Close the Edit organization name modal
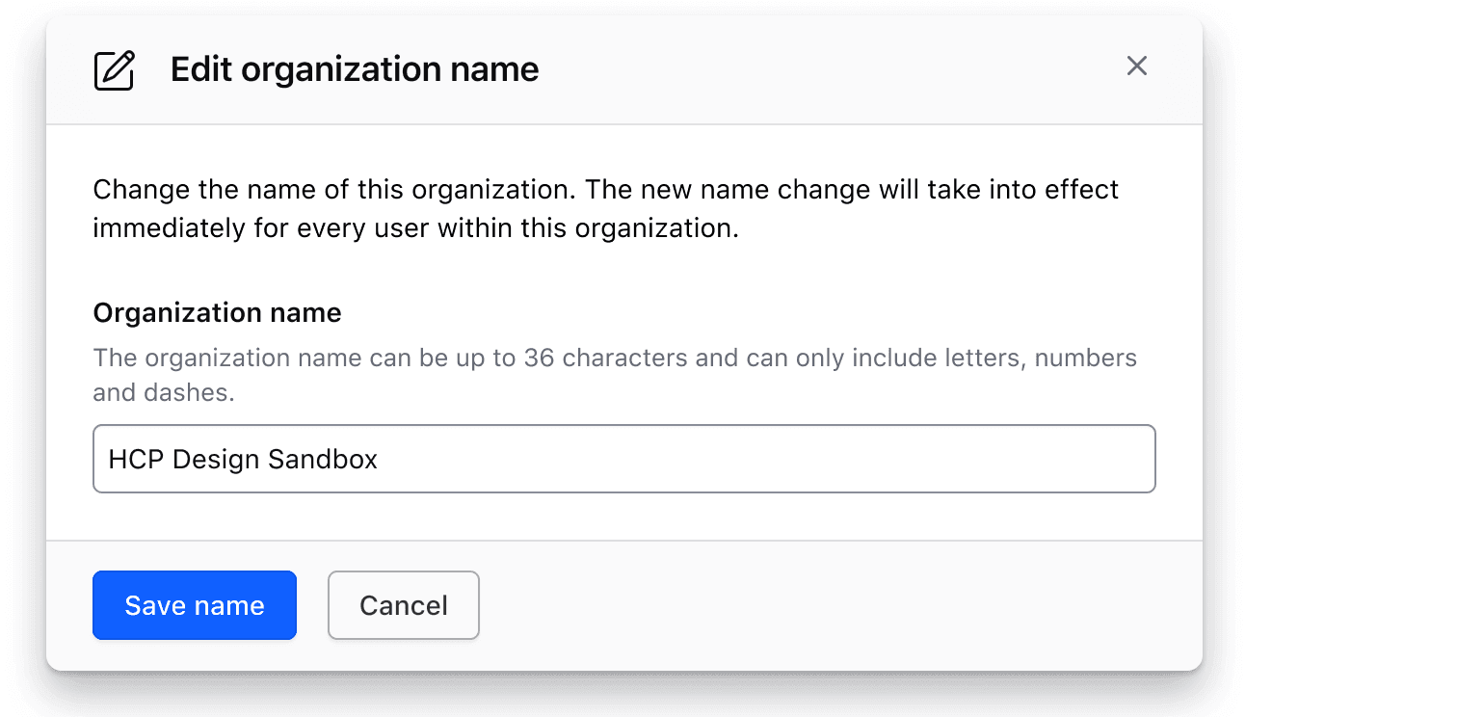Screen dimensions: 1484x717 coord(1137,66)
